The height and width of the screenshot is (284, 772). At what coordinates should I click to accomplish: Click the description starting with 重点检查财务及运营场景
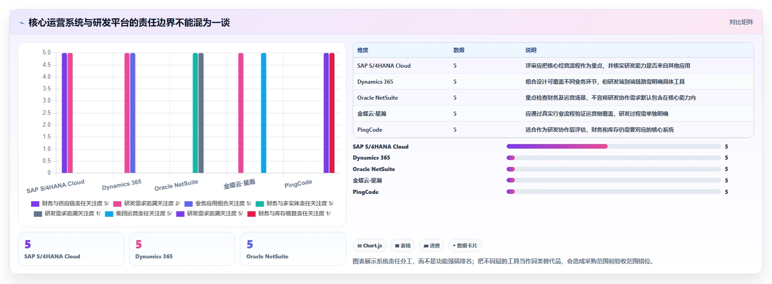(610, 98)
